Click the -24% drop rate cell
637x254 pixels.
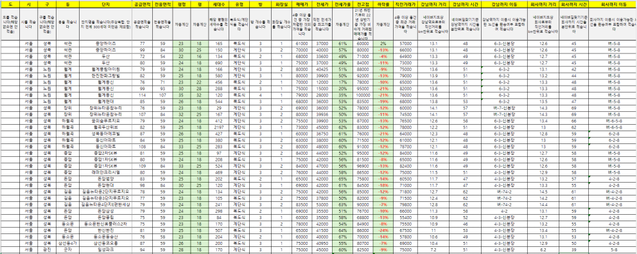383,230
